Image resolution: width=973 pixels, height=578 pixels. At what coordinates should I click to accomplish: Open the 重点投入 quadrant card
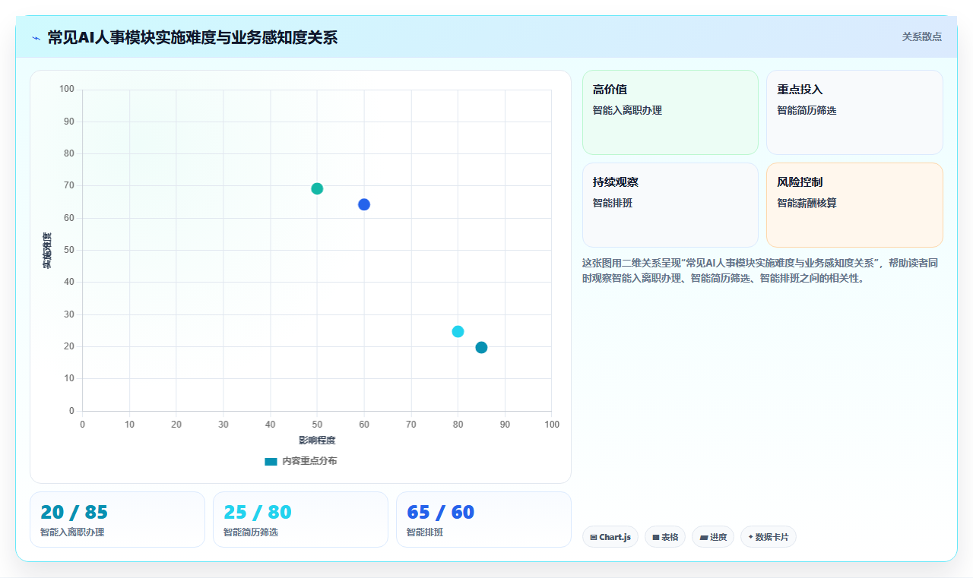click(854, 112)
